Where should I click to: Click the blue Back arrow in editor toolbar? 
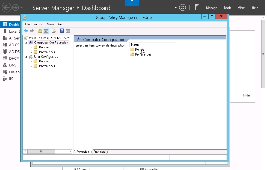point(26,31)
